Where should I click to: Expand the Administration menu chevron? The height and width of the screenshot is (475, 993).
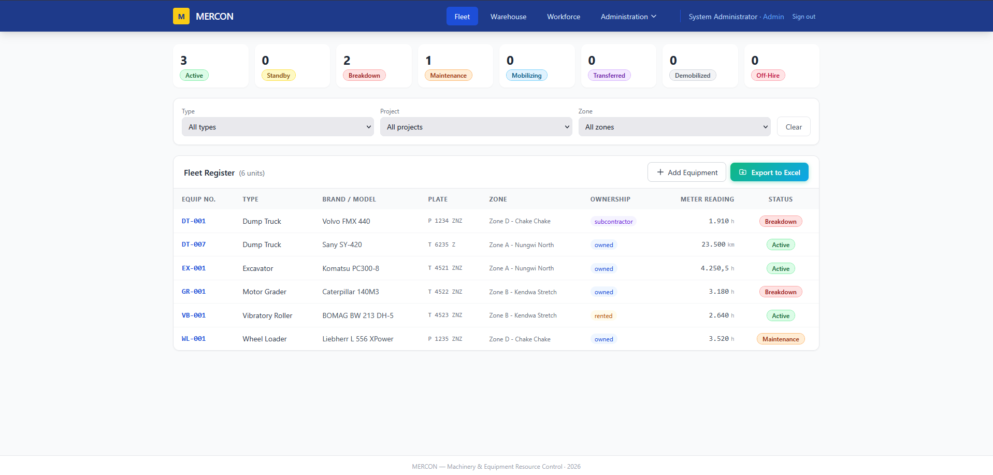click(654, 17)
